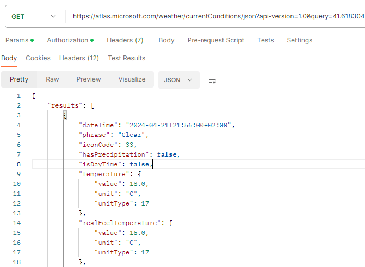Viewport: 365px width, 267px height.
Task: Open the Visualize response view
Action: pos(132,79)
